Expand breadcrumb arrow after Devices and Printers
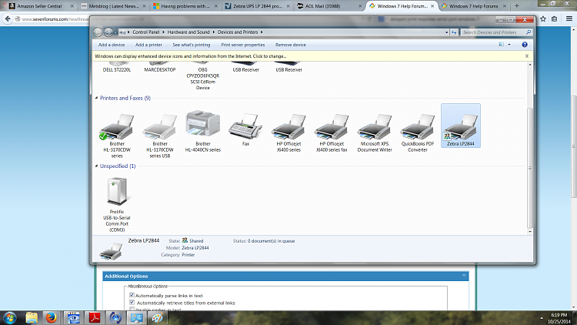577x325 pixels. tap(262, 32)
